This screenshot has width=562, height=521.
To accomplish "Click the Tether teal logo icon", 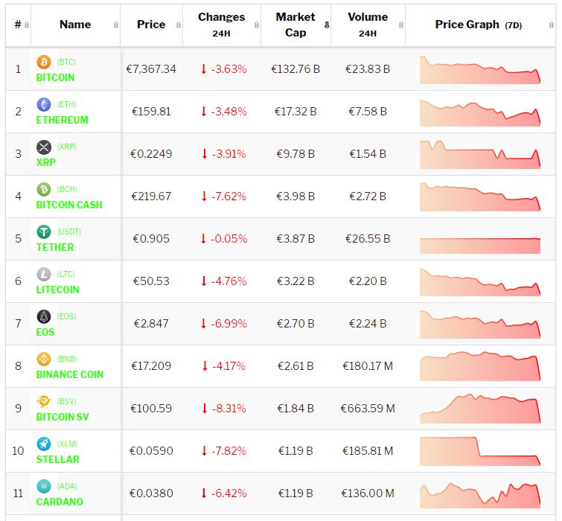I will point(44,231).
